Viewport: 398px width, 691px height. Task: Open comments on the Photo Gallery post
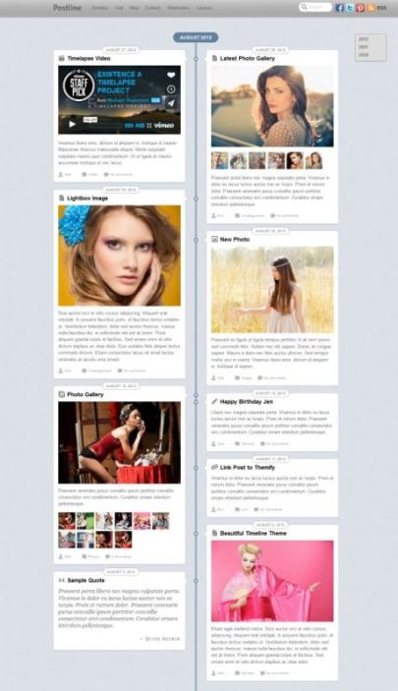click(118, 556)
